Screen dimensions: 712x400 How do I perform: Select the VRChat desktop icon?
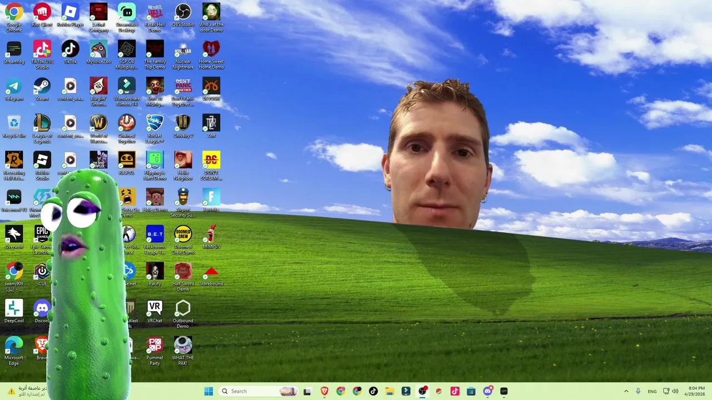155,312
